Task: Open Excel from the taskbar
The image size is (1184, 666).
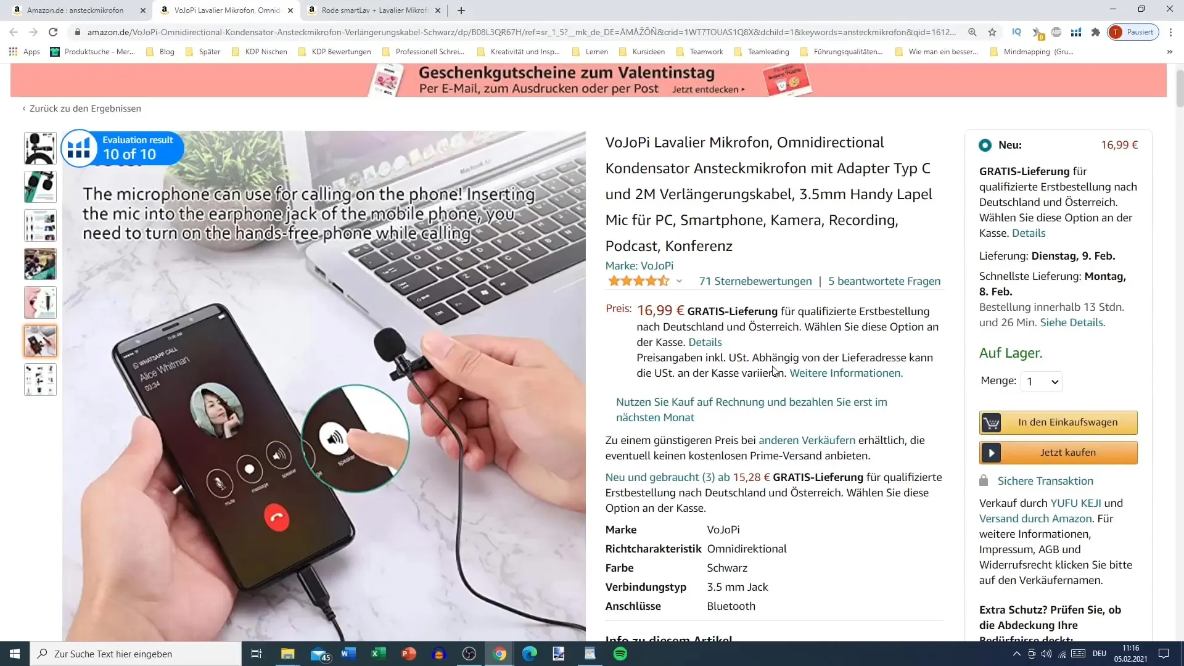Action: (x=379, y=654)
